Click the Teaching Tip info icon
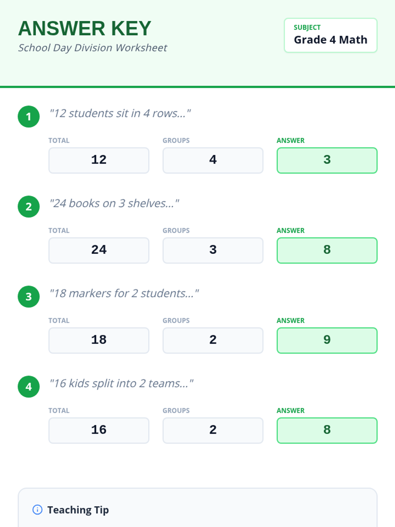This screenshot has width=395, height=527. point(37,510)
